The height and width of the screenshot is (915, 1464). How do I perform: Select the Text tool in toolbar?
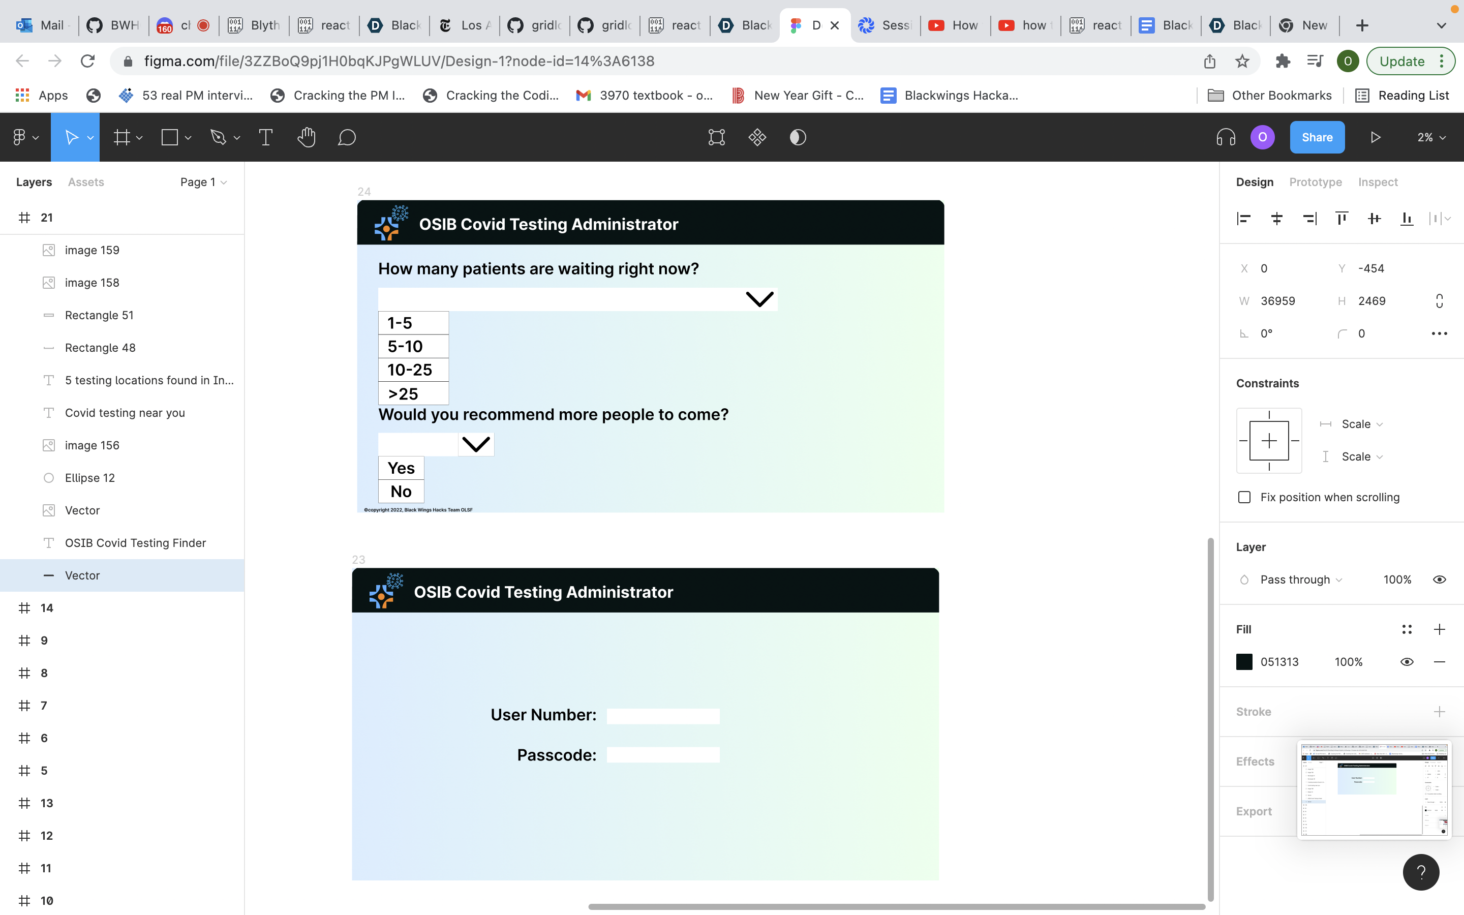pyautogui.click(x=265, y=137)
